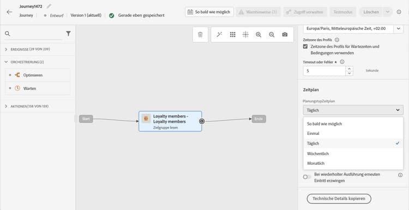
Task: Click info icon in top right header
Action: [x=399, y=12]
